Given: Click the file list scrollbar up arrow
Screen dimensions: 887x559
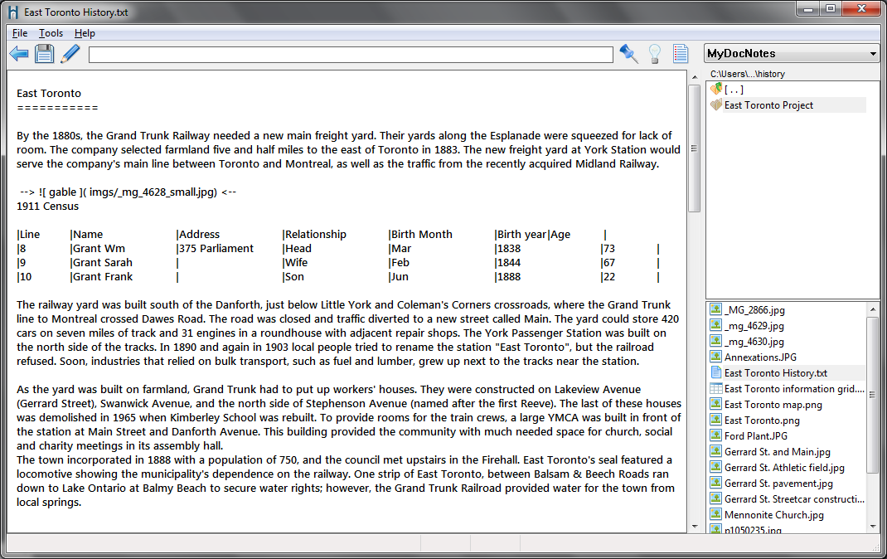Looking at the screenshot, I should 872,309.
